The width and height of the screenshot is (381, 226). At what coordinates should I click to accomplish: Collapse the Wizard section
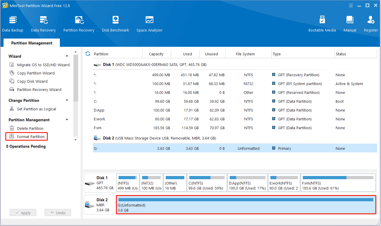click(67, 56)
